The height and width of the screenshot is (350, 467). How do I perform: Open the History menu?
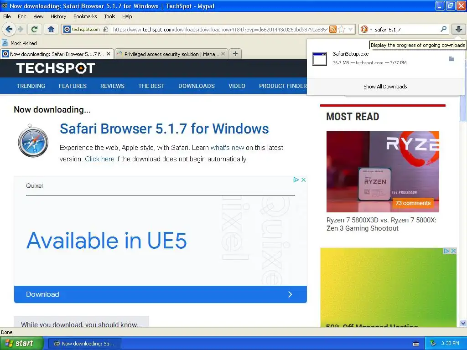(58, 16)
